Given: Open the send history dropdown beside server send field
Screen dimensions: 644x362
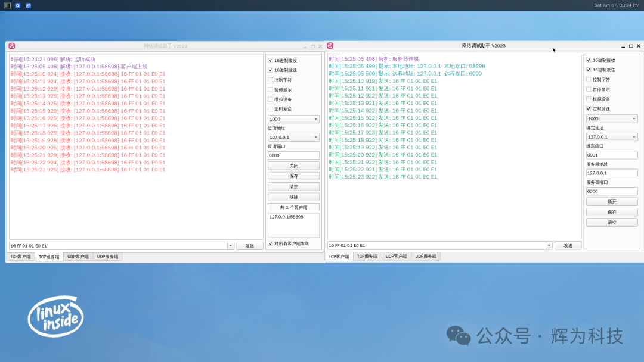Looking at the screenshot, I should click(232, 245).
